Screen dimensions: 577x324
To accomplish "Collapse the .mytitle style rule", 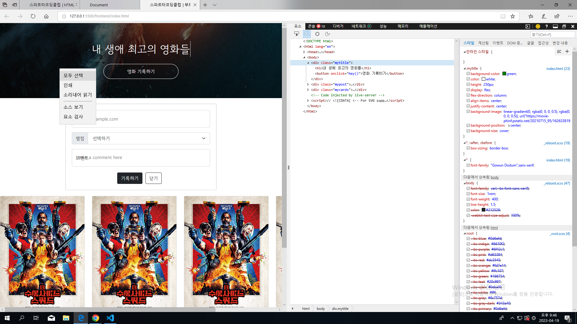I will (x=465, y=69).
